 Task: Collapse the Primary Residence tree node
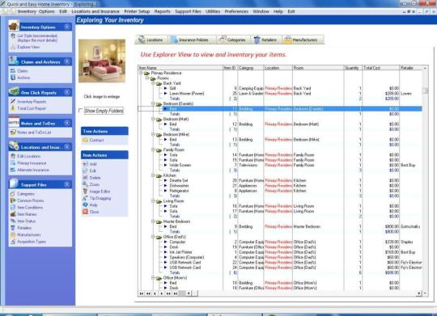141,73
